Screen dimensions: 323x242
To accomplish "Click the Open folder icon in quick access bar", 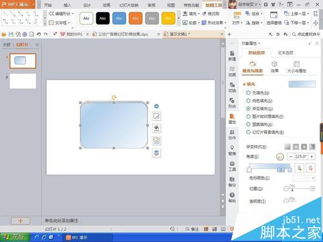I will (4, 34).
